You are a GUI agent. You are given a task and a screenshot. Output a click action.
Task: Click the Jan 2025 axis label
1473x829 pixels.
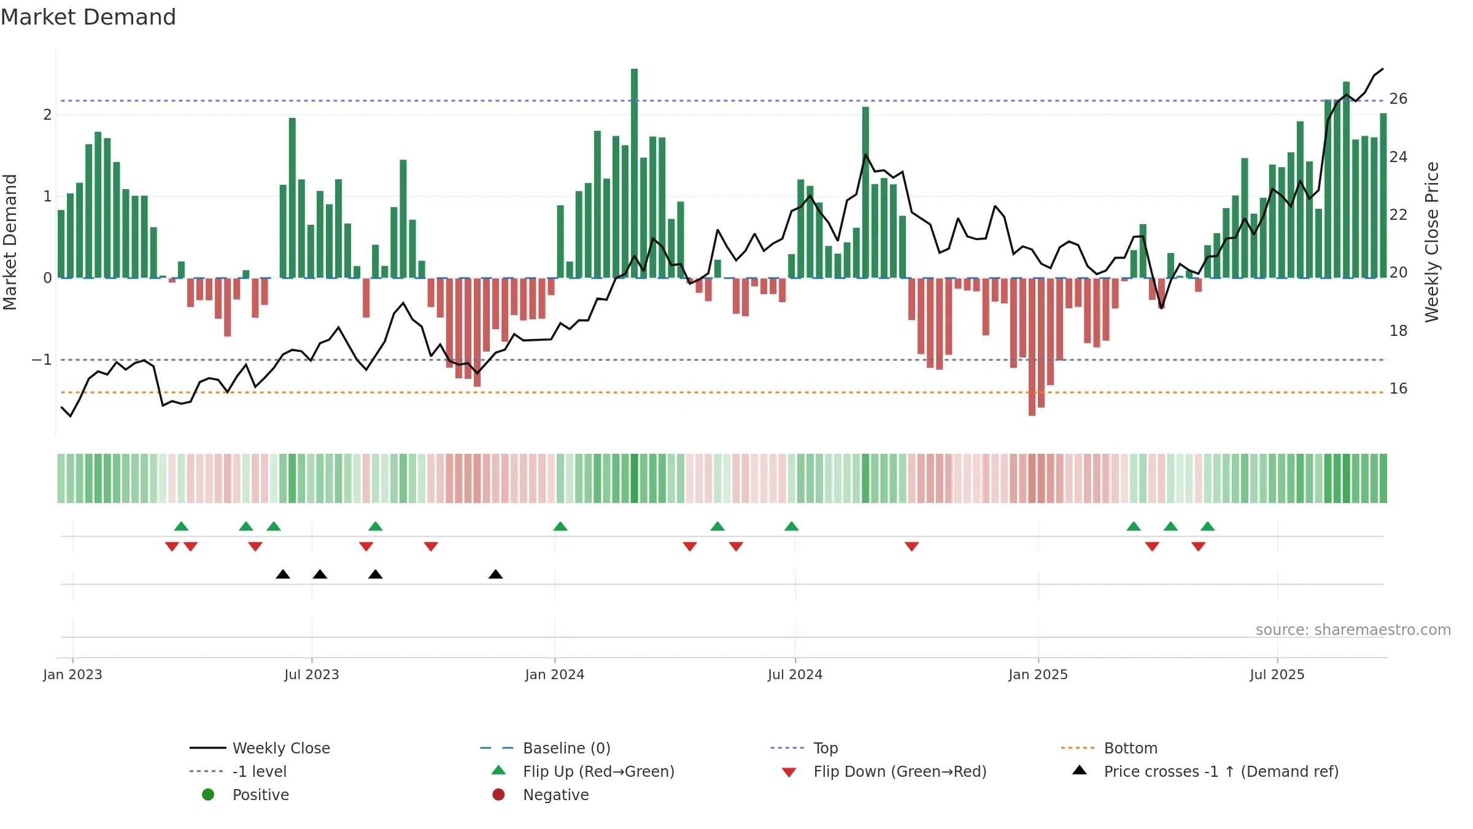(x=1038, y=674)
